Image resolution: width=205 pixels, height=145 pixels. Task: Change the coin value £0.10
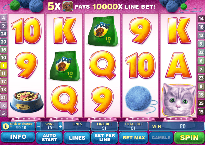click(x=18, y=126)
